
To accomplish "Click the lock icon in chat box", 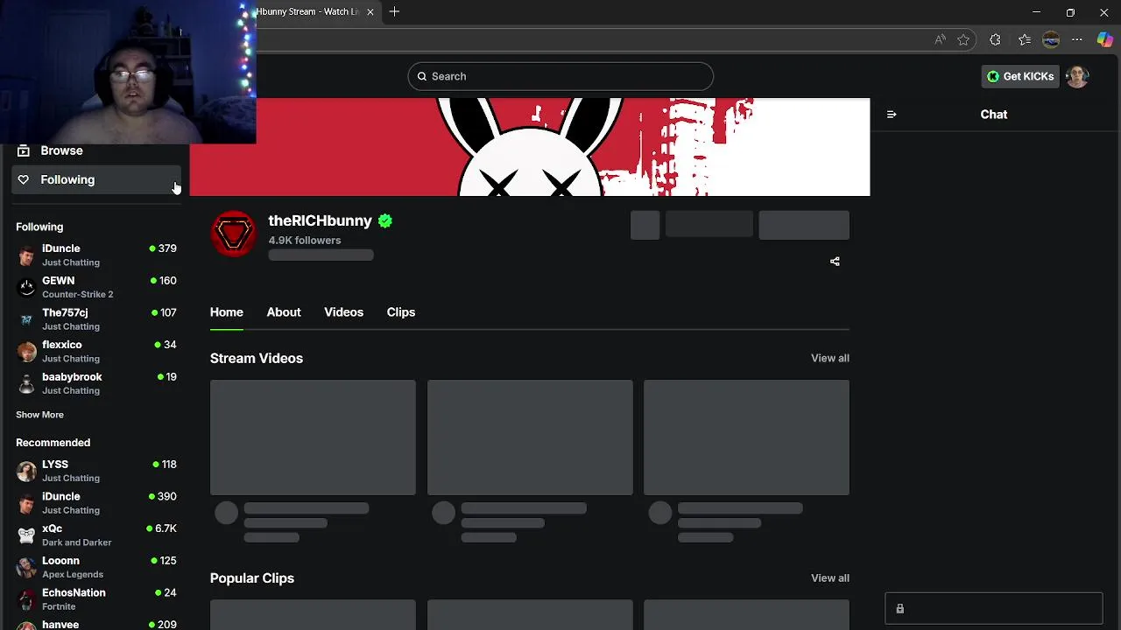I will pyautogui.click(x=899, y=608).
